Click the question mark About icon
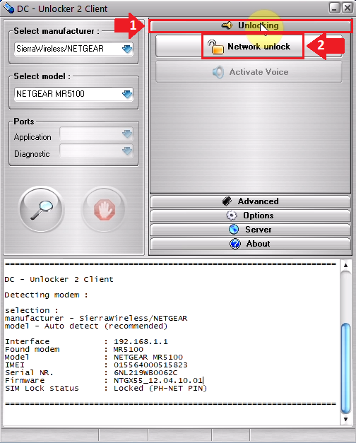 coord(235,244)
